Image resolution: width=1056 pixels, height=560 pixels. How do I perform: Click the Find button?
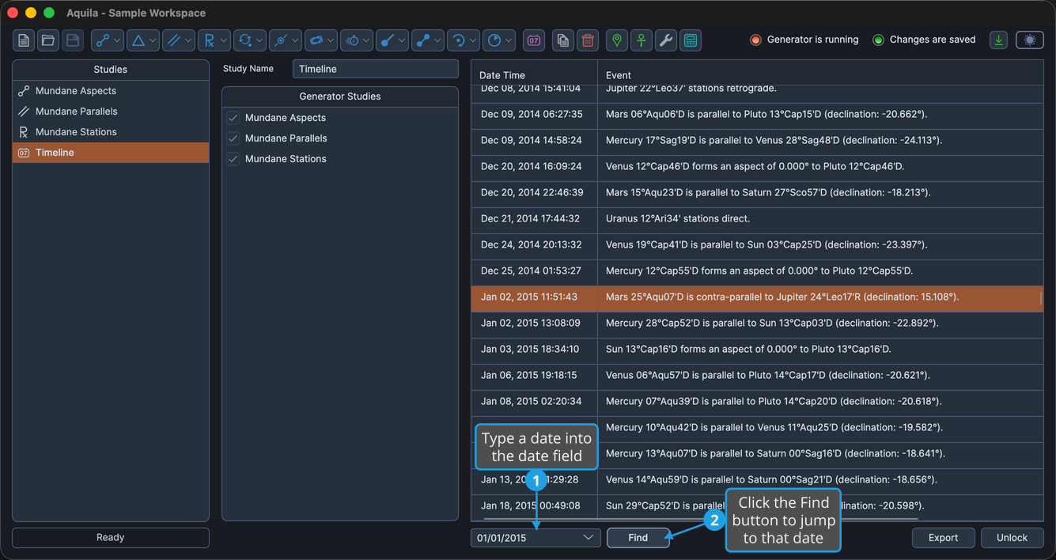[638, 538]
